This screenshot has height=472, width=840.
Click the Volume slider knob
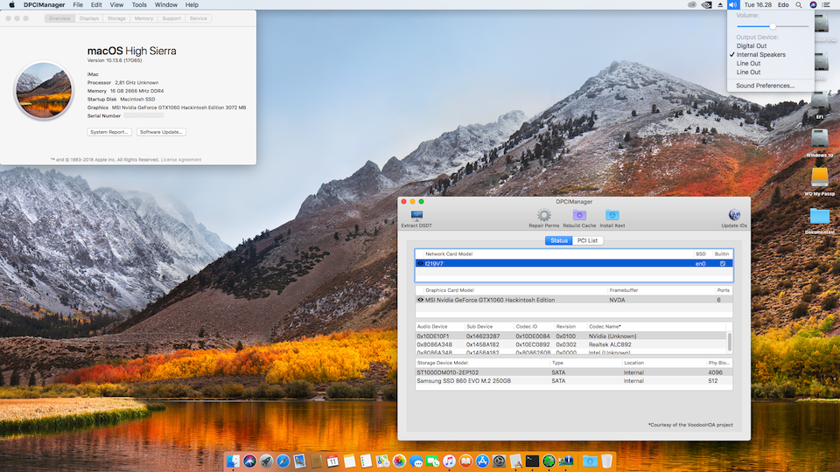(x=773, y=26)
